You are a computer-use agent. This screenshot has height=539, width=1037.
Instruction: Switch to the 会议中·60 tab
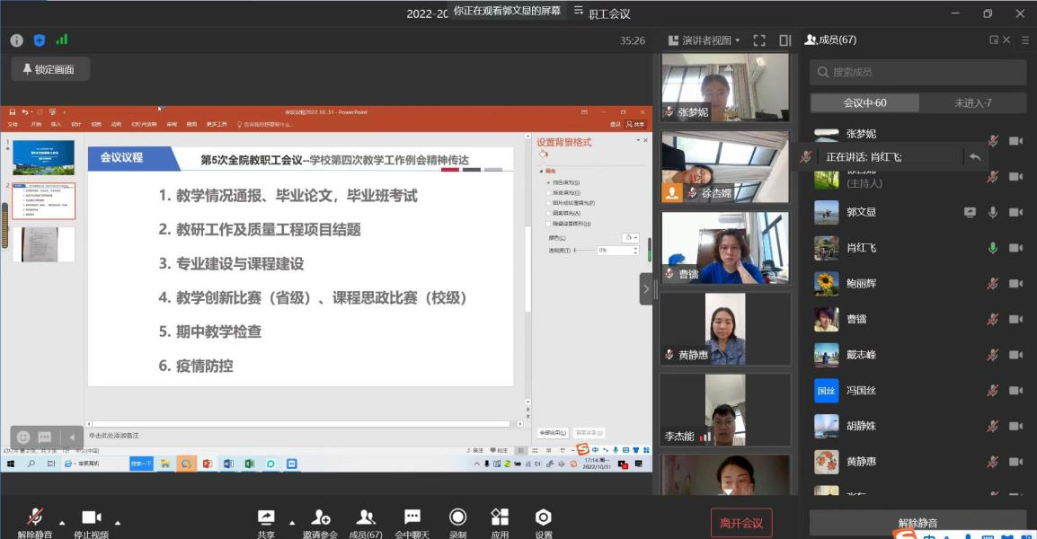tap(864, 103)
